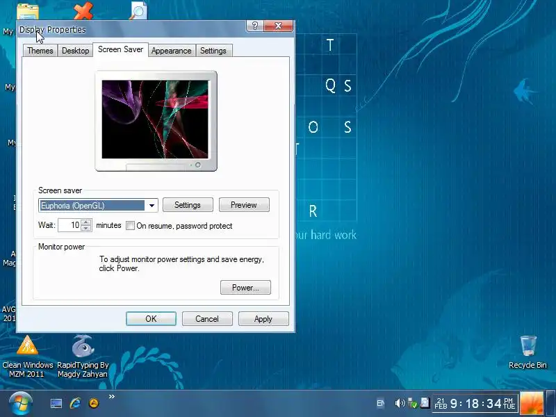Launch Internet Explorer from quick launch
Screen dimensions: 556x417
tap(75, 403)
